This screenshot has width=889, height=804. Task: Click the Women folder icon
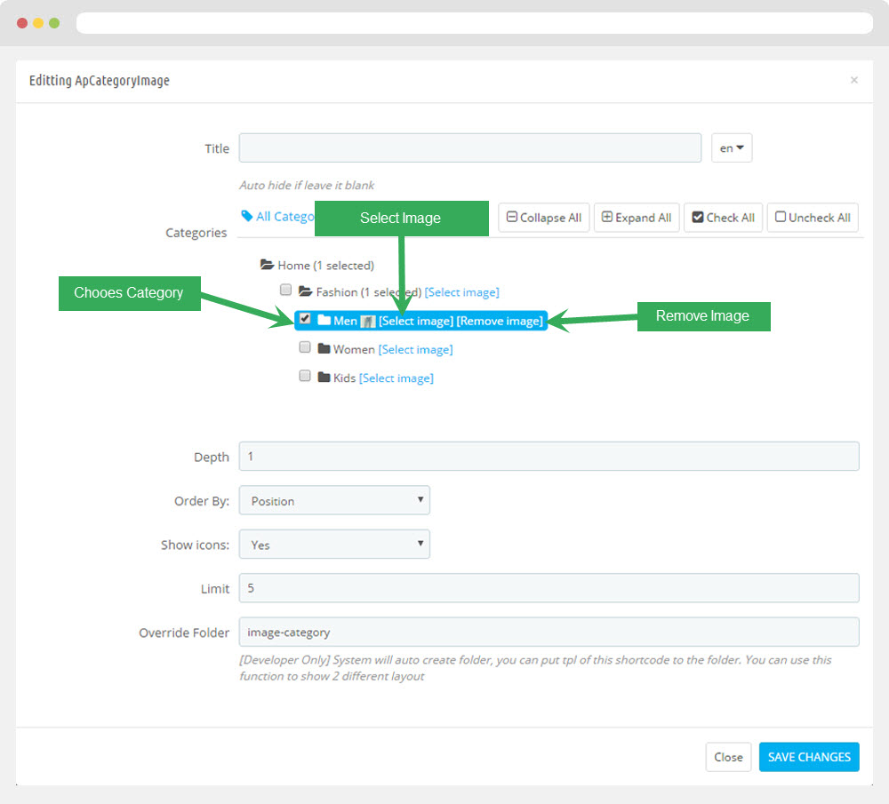[324, 349]
